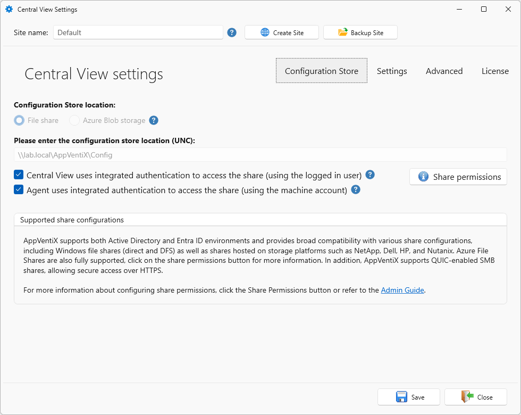Minimize the Central View Settings window
This screenshot has height=415, width=521.
(459, 10)
